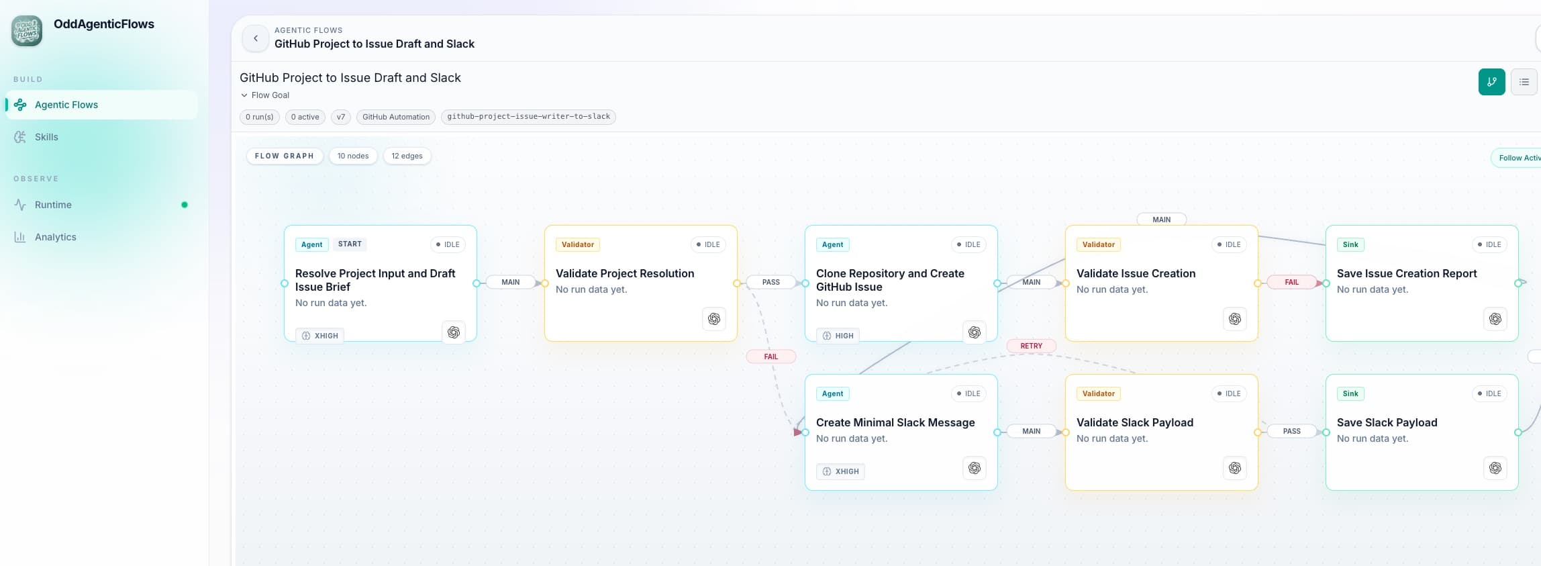The width and height of the screenshot is (1541, 566).
Task: Click the OpenAI icon on Create Minimal Slack Message
Action: coord(975,468)
